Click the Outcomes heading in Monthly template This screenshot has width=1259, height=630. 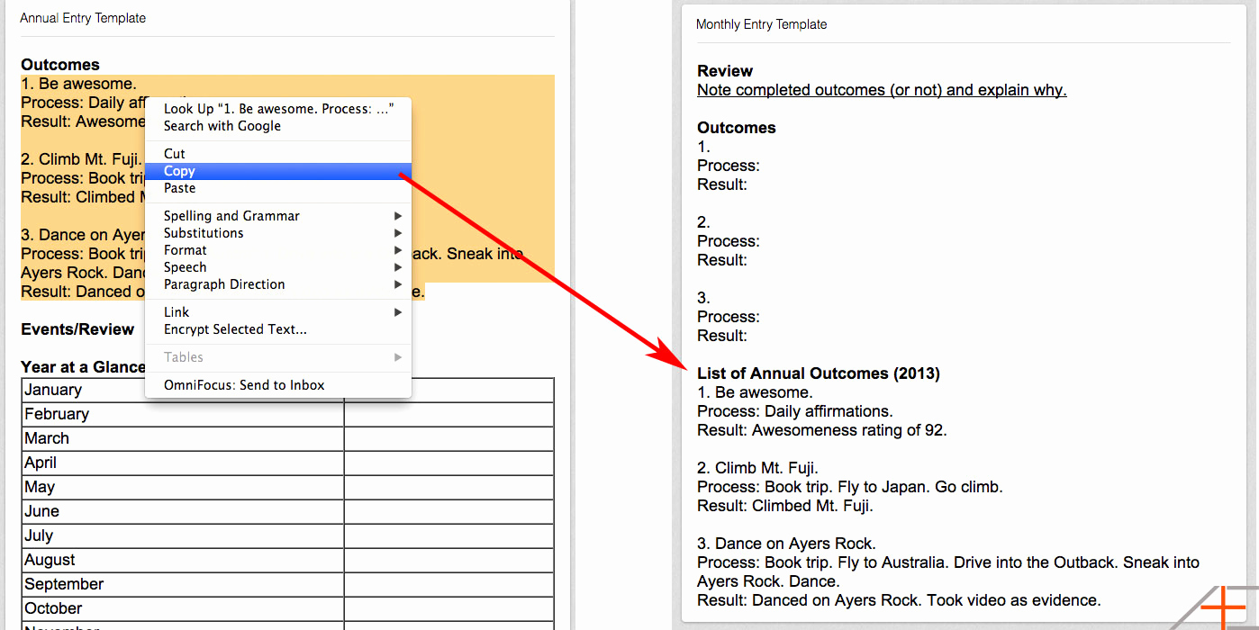click(737, 128)
